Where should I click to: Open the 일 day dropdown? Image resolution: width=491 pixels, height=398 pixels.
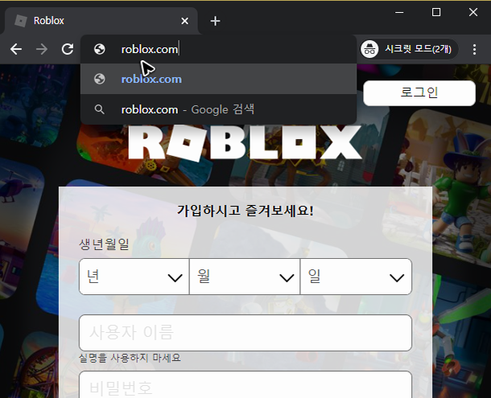(x=356, y=277)
